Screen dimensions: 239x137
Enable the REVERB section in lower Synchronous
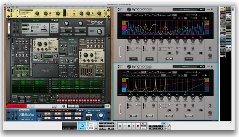click(x=189, y=116)
